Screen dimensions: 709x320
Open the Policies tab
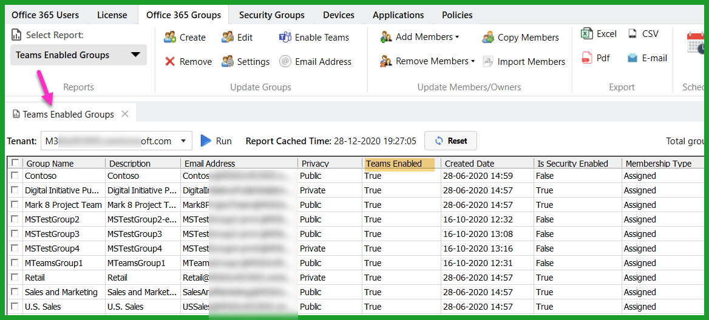pos(457,15)
